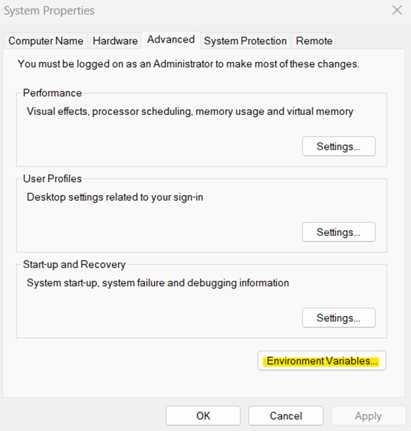Click the desktop settings sign-in description
This screenshot has width=411, height=431.
pos(115,197)
